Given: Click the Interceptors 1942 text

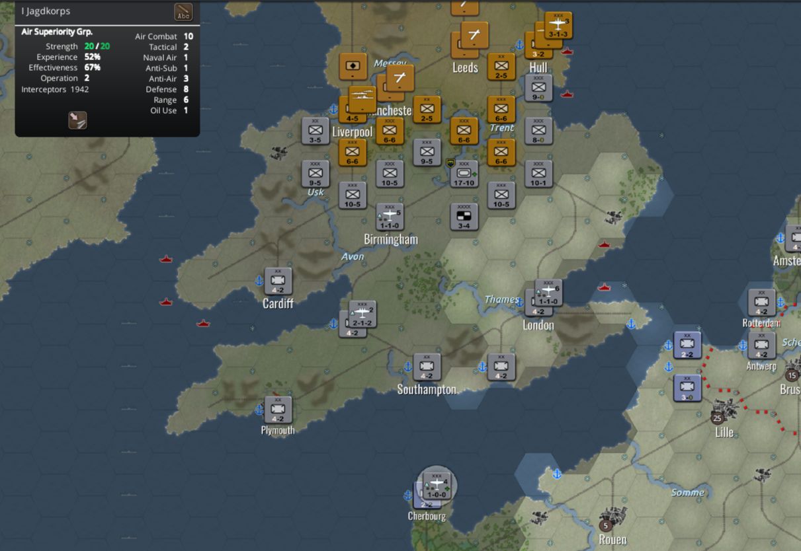Looking at the screenshot, I should [55, 89].
